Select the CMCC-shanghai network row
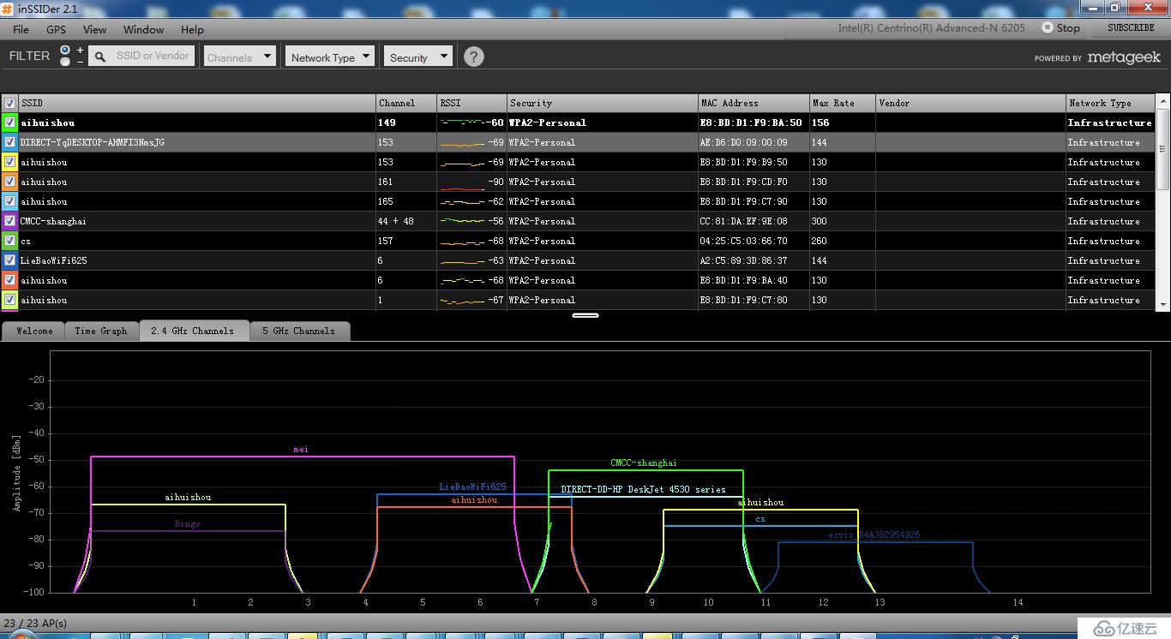The width and height of the screenshot is (1171, 639). pyautogui.click(x=579, y=221)
